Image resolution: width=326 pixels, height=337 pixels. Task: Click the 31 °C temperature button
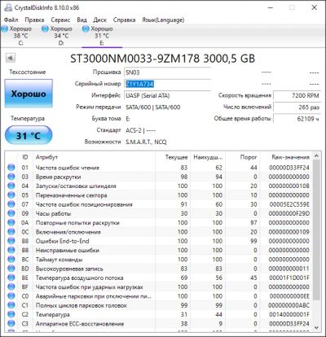pos(29,135)
